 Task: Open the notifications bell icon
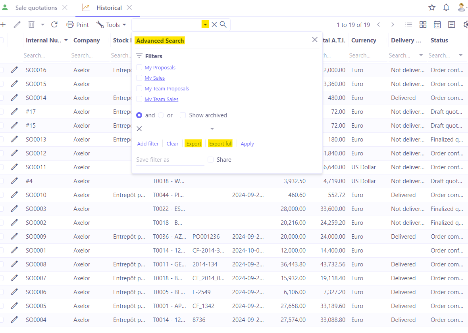tap(446, 8)
